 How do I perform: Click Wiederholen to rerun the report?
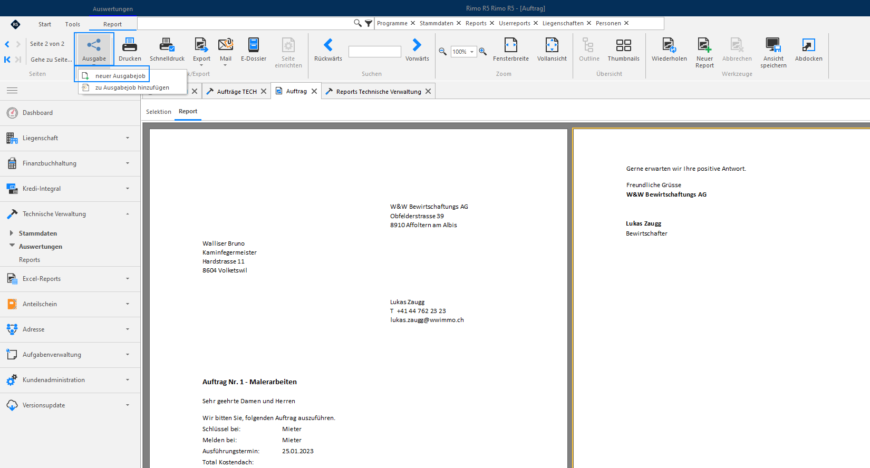[x=669, y=50]
